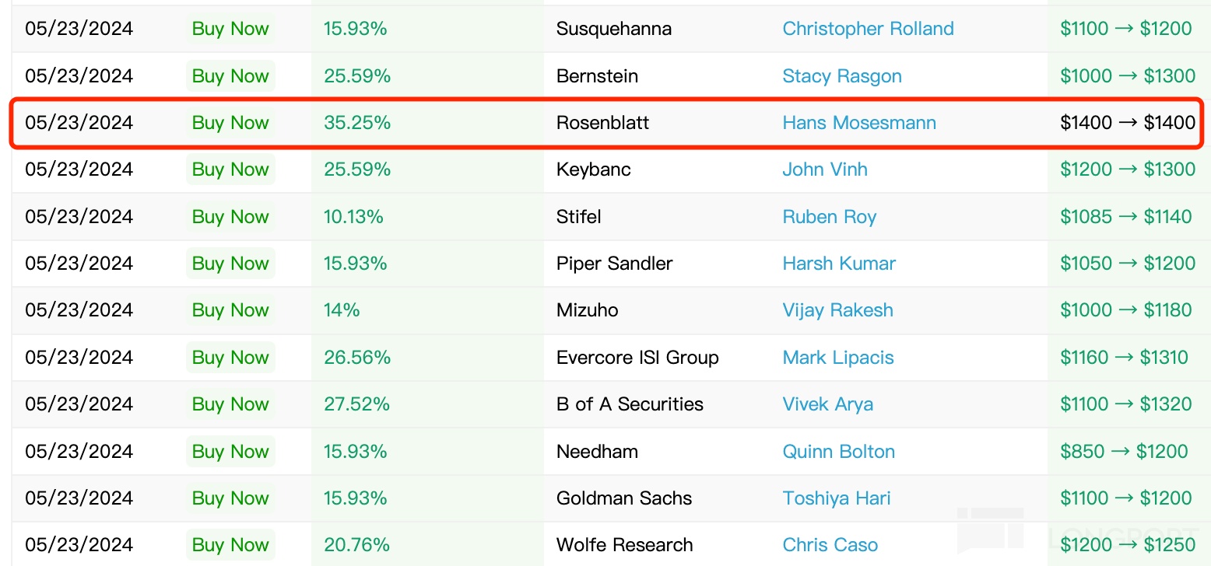
Task: Click the Ruben Roy analyst name
Action: click(x=830, y=217)
